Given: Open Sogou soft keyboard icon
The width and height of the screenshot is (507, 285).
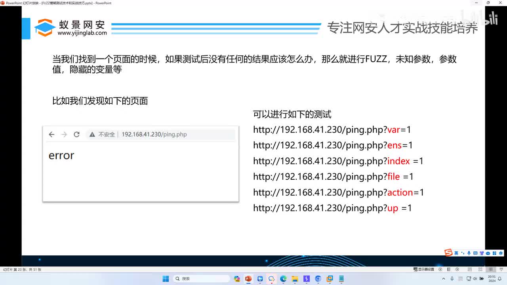Looking at the screenshot, I should point(475,253).
